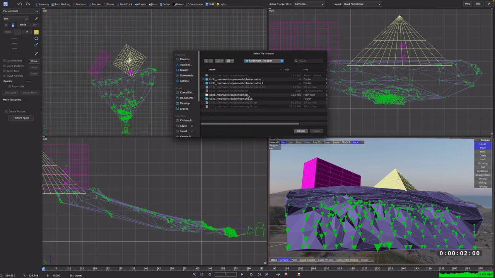Image resolution: width=495 pixels, height=278 pixels.
Task: Open the Solver room tab
Action: click(x=165, y=4)
